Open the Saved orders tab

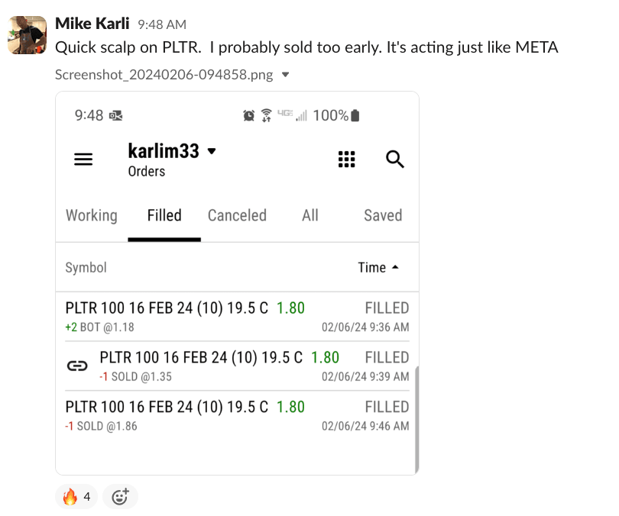pyautogui.click(x=383, y=215)
